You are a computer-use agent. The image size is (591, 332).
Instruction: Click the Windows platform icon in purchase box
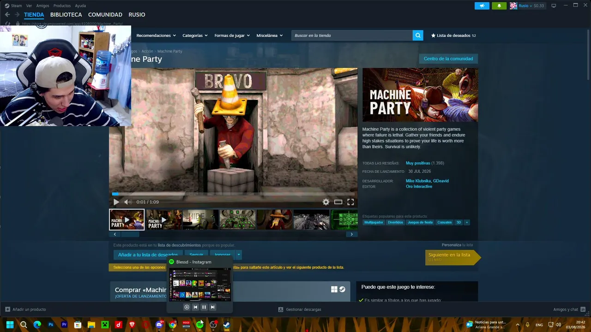pyautogui.click(x=334, y=290)
